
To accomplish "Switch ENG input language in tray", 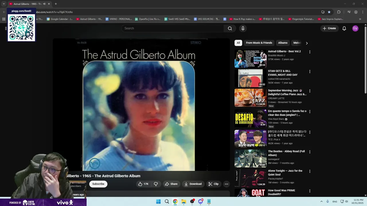I will [x=335, y=201].
